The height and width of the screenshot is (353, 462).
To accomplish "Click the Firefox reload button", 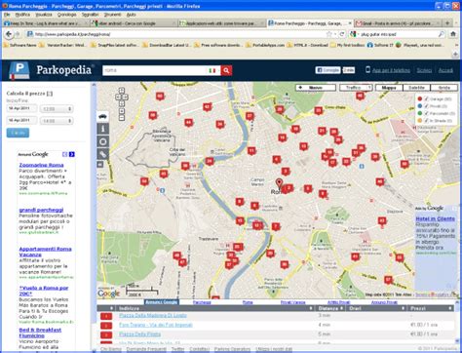I will point(341,34).
